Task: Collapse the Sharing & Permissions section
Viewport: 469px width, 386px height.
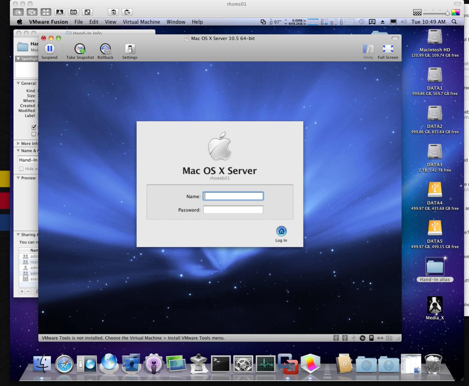Action: point(18,235)
